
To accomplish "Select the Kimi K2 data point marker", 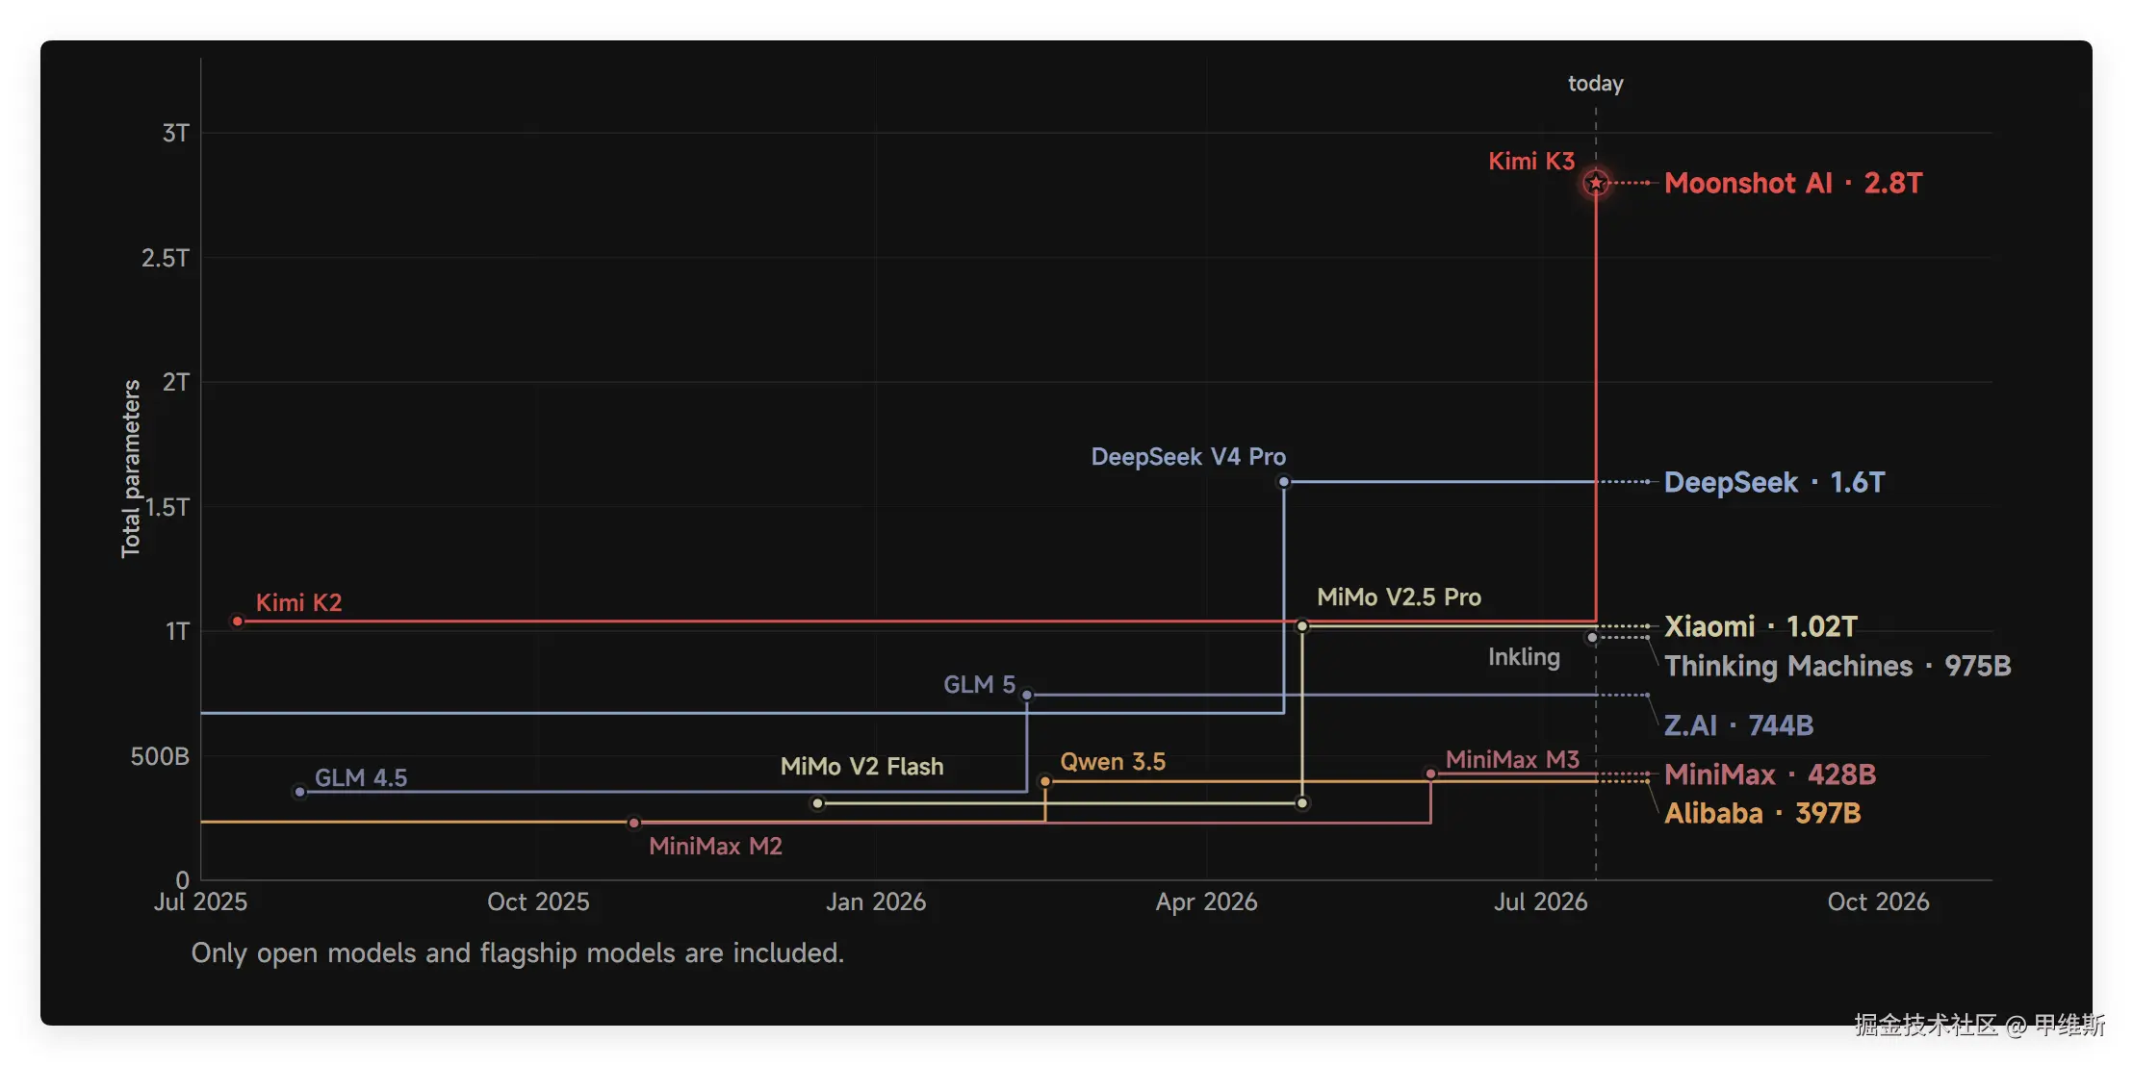I will click(238, 622).
